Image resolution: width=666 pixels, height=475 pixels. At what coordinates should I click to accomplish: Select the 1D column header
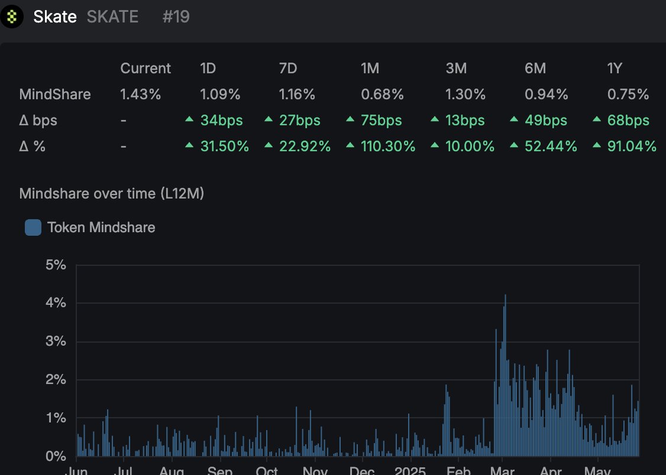coord(208,69)
